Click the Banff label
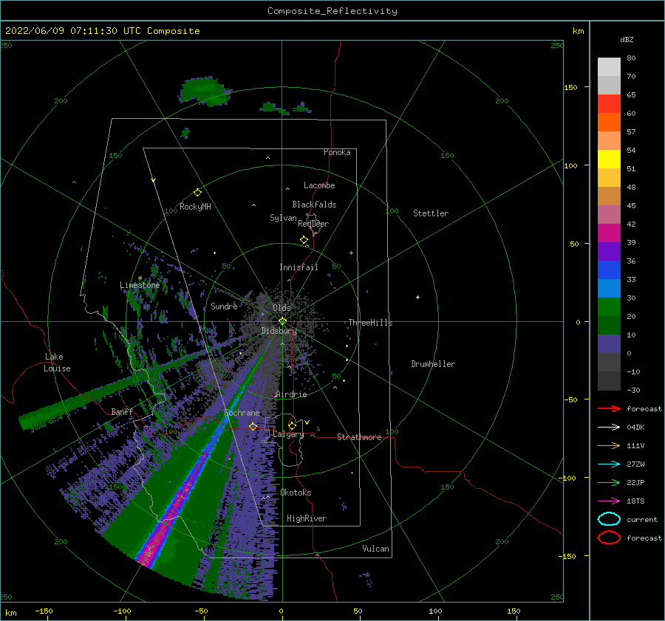The width and height of the screenshot is (665, 621). pyautogui.click(x=122, y=411)
